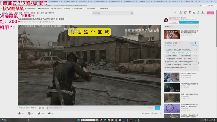Click the Bilibili header search field
Image resolution: width=217 pixels, height=122 pixels.
[111, 13]
